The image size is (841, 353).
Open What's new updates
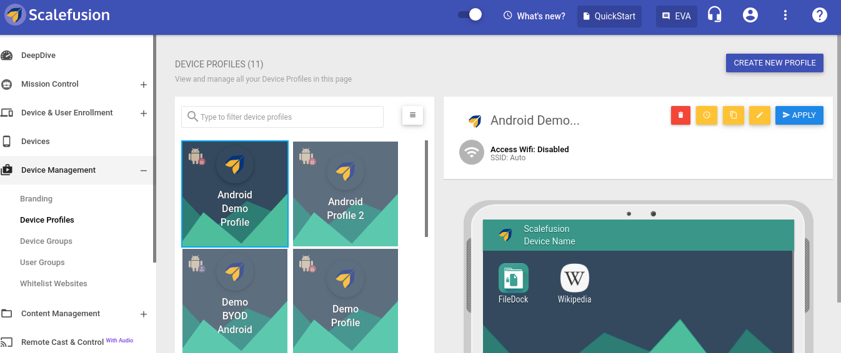534,16
